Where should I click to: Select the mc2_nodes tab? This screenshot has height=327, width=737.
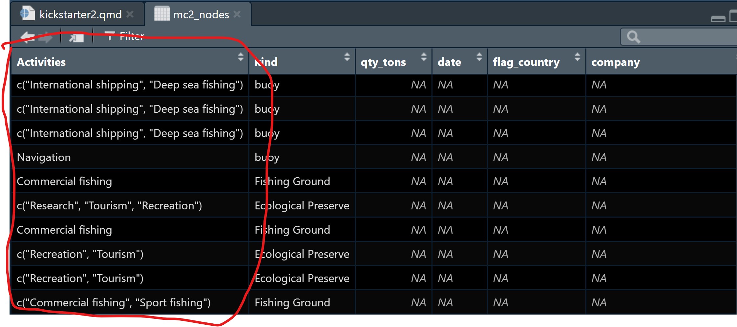201,14
